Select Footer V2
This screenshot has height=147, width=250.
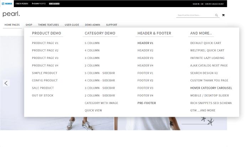point(145,81)
